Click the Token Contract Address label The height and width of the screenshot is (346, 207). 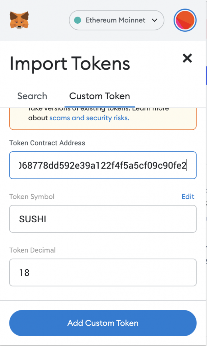coord(47,143)
